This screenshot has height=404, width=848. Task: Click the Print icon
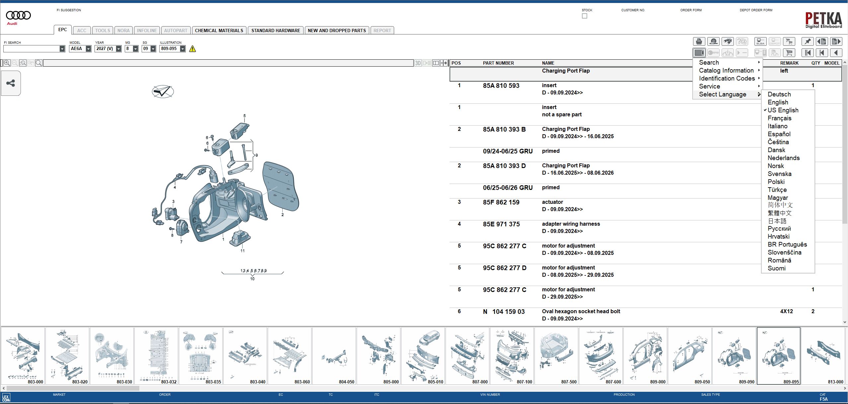(699, 41)
